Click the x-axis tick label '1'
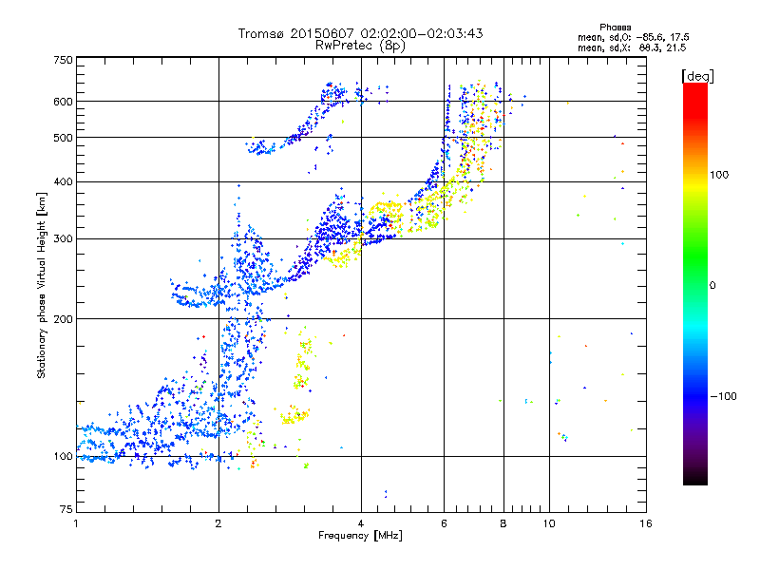 [76, 523]
